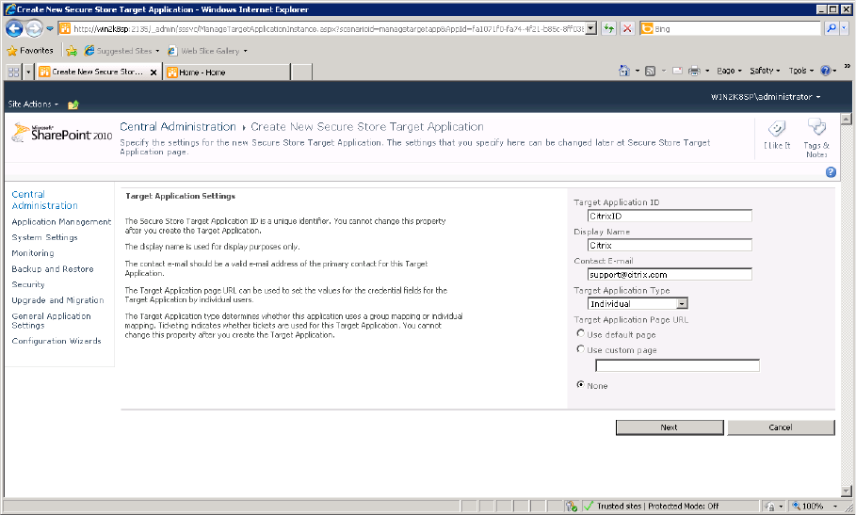The width and height of the screenshot is (856, 515).
Task: Click the Next button
Action: click(x=670, y=427)
